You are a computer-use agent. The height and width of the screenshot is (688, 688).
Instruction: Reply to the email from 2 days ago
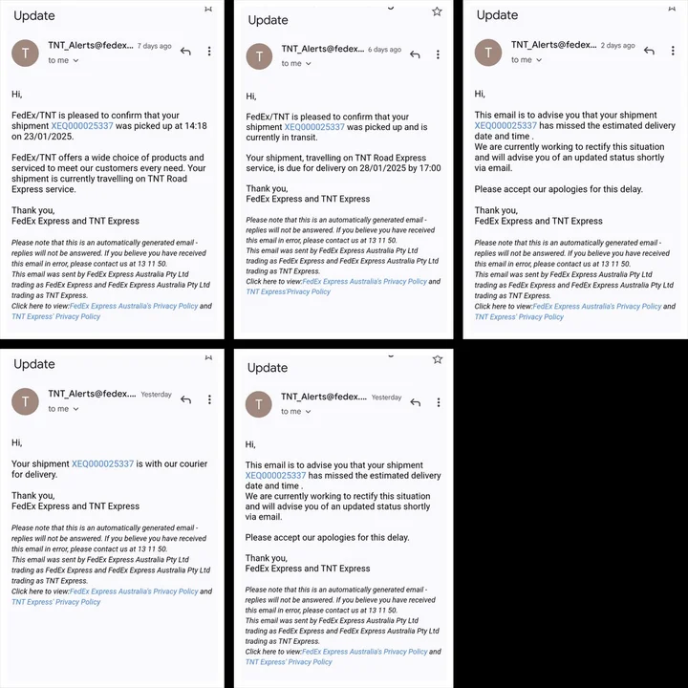[649, 51]
